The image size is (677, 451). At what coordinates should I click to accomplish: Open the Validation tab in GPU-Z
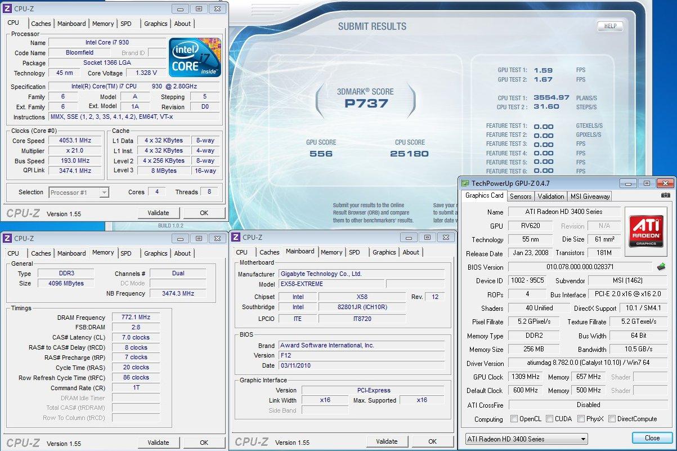click(x=551, y=197)
